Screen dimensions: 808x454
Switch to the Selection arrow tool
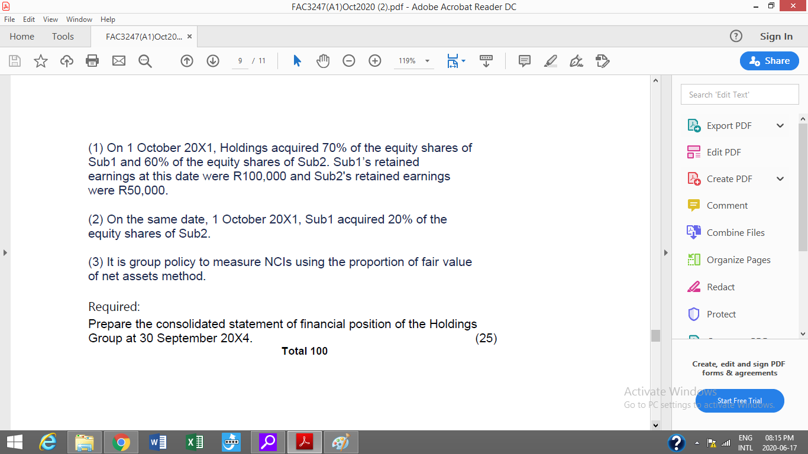(x=297, y=61)
